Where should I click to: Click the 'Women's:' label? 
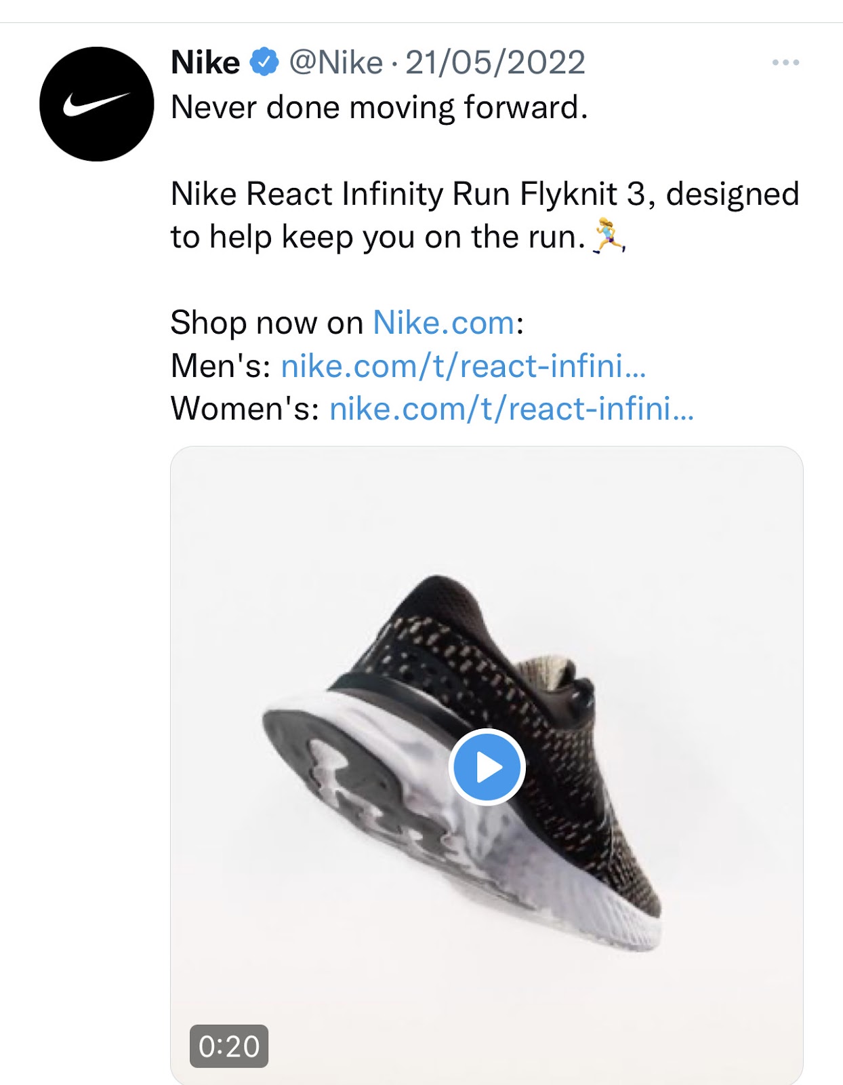pyautogui.click(x=245, y=409)
